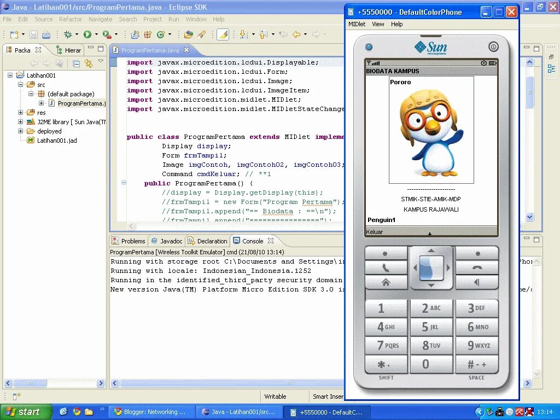560x420 pixels.
Task: Switch to the Hierarchy tab
Action: 69,50
